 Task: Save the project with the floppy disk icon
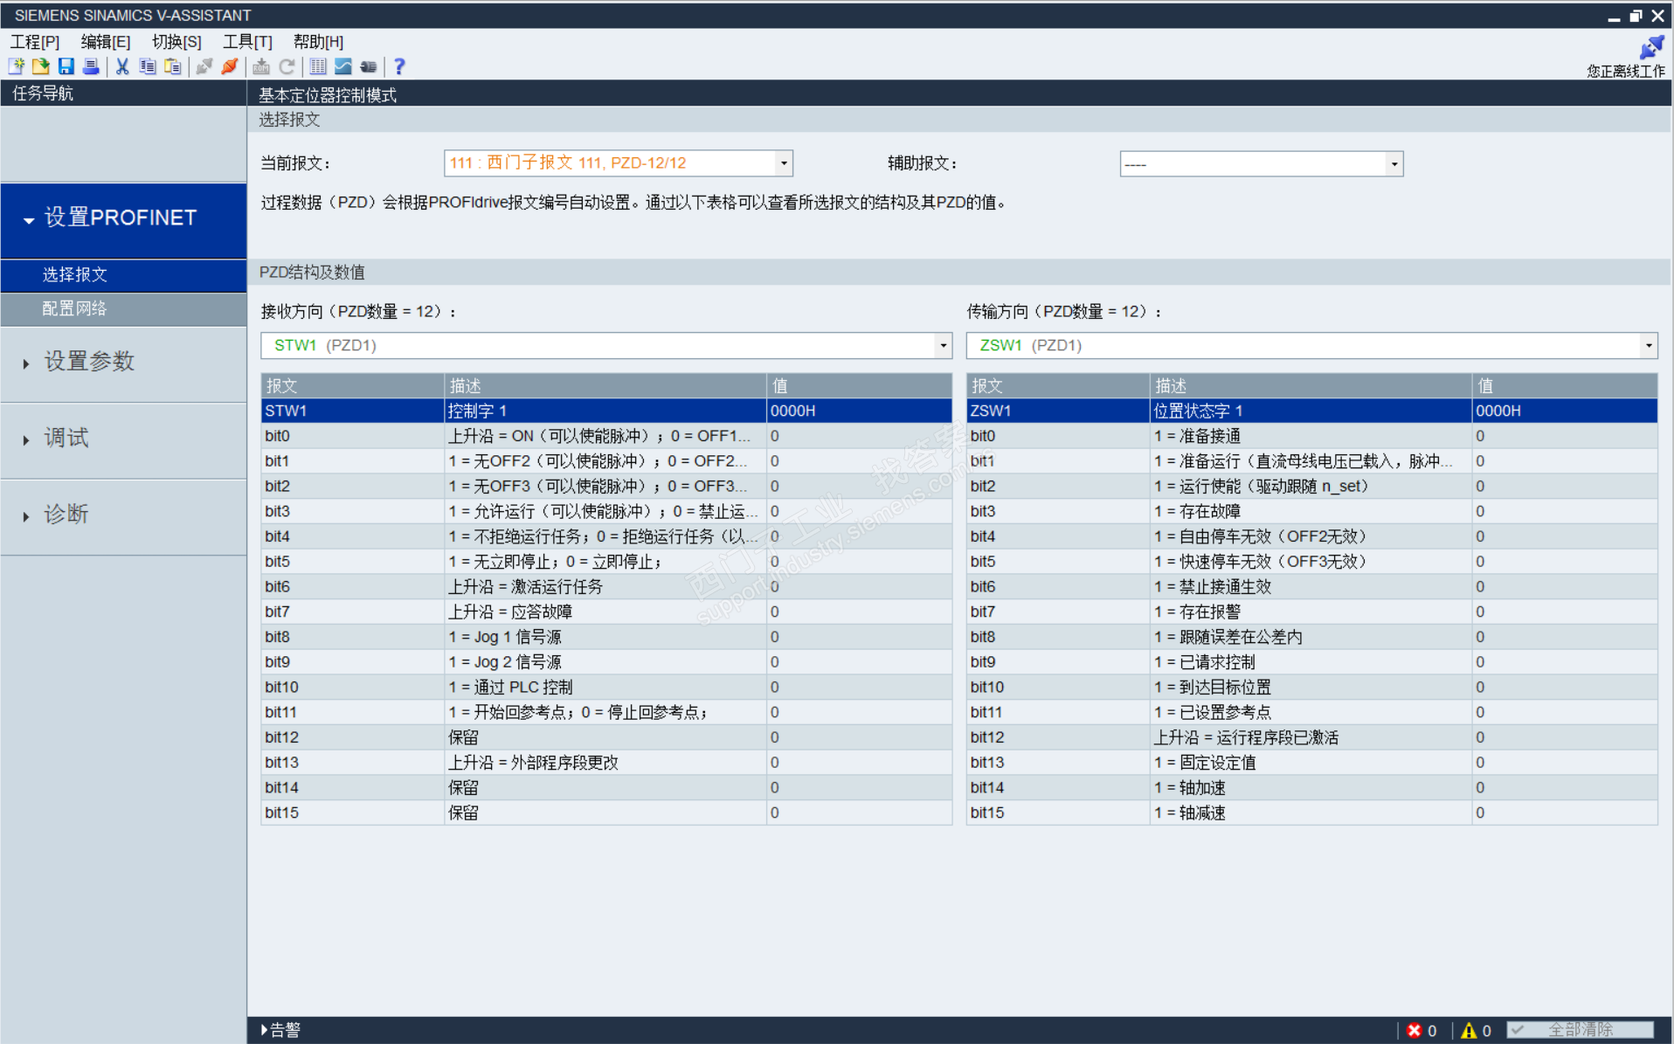(x=66, y=66)
